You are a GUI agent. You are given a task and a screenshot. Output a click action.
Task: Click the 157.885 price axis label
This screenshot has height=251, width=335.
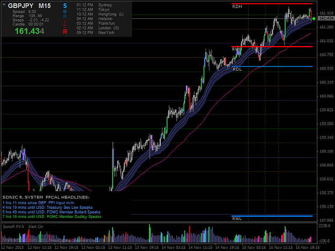click(326, 220)
